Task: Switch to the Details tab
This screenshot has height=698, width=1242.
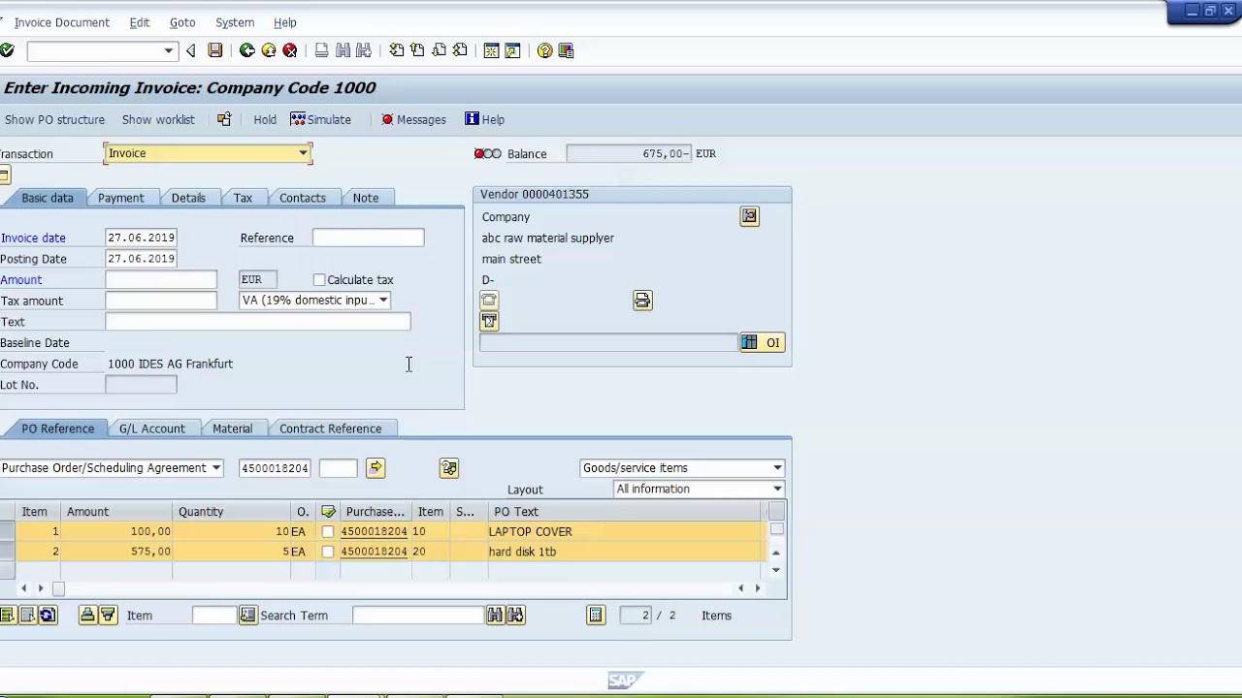Action: (188, 198)
